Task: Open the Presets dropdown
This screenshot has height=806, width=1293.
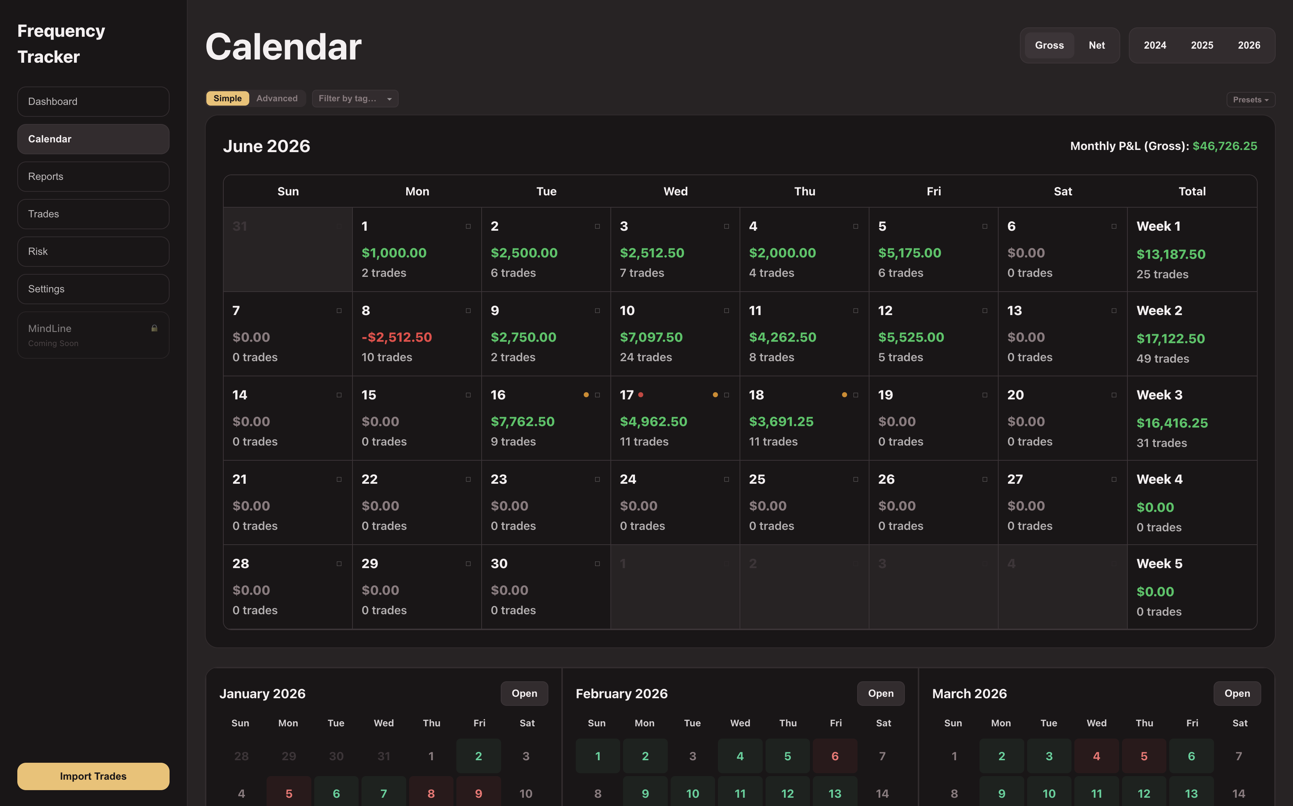Action: [x=1251, y=100]
